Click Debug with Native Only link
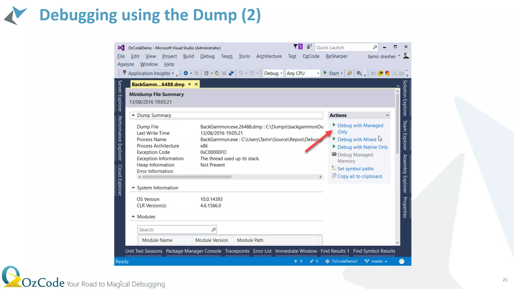This screenshot has width=514, height=289. 362,147
